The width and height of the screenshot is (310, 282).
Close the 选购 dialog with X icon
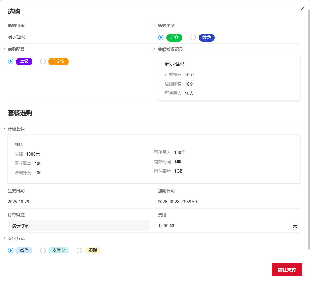pyautogui.click(x=303, y=8)
